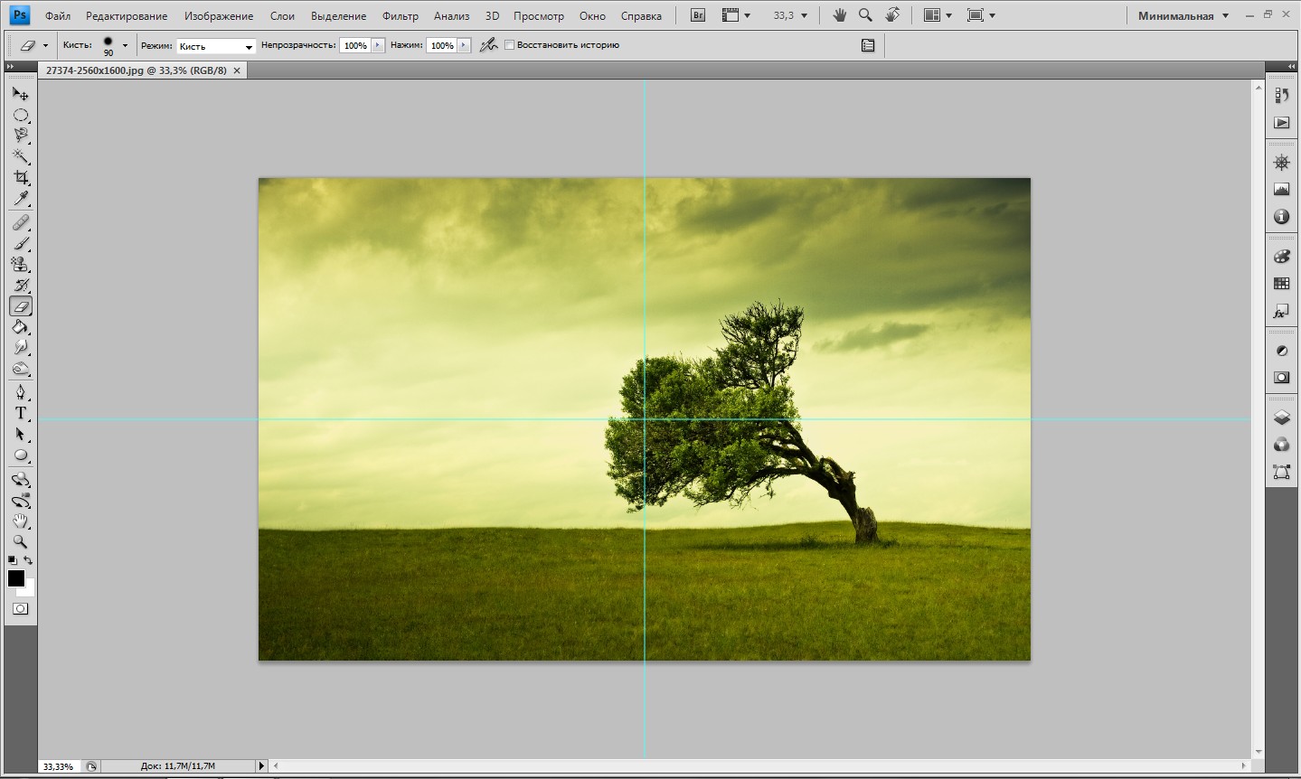Image resolution: width=1301 pixels, height=779 pixels.
Task: Open the Layers panel icon
Action: point(1281,418)
